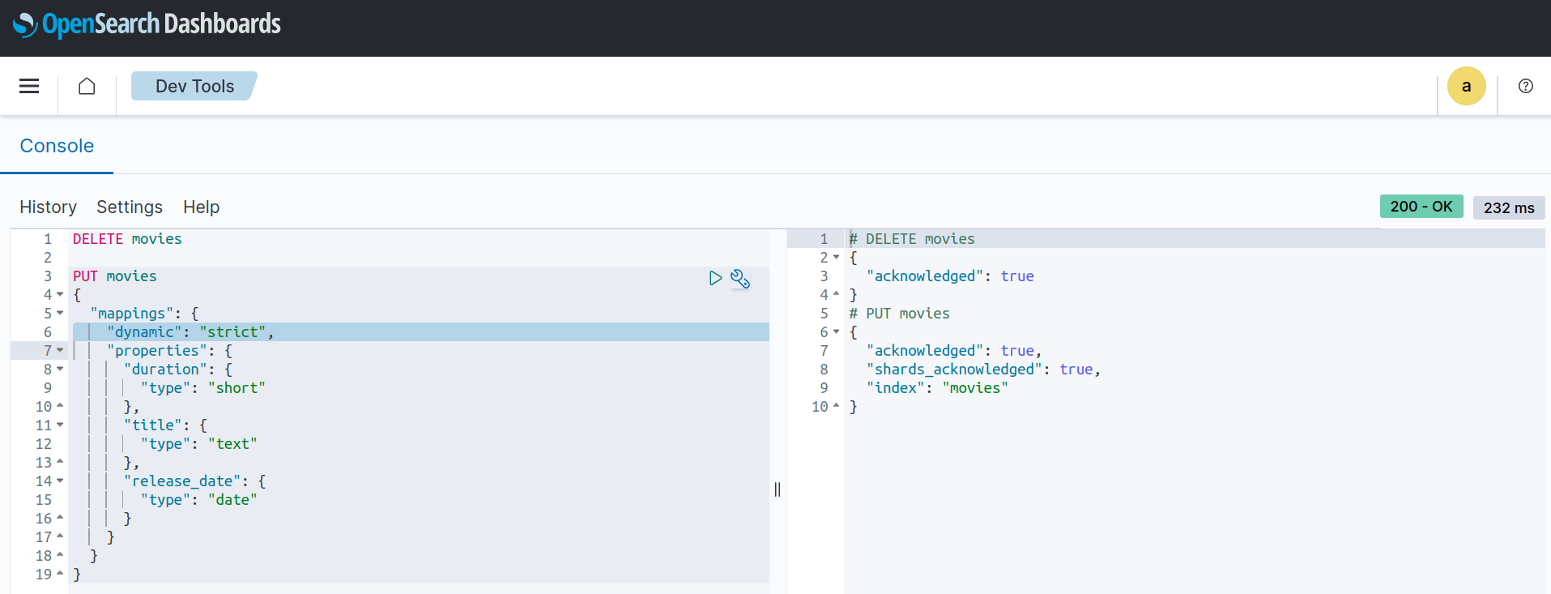Collapse response block at output line 6

tap(836, 332)
